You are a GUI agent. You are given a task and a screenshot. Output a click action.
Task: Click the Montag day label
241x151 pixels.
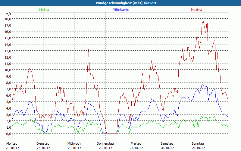(12, 143)
